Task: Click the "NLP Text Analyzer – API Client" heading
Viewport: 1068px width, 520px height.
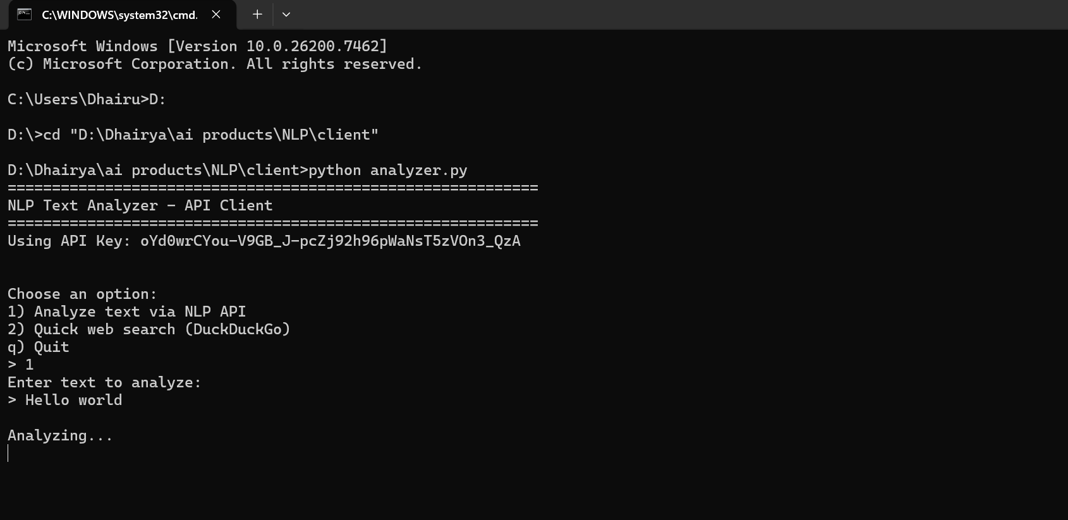Action: pos(140,205)
